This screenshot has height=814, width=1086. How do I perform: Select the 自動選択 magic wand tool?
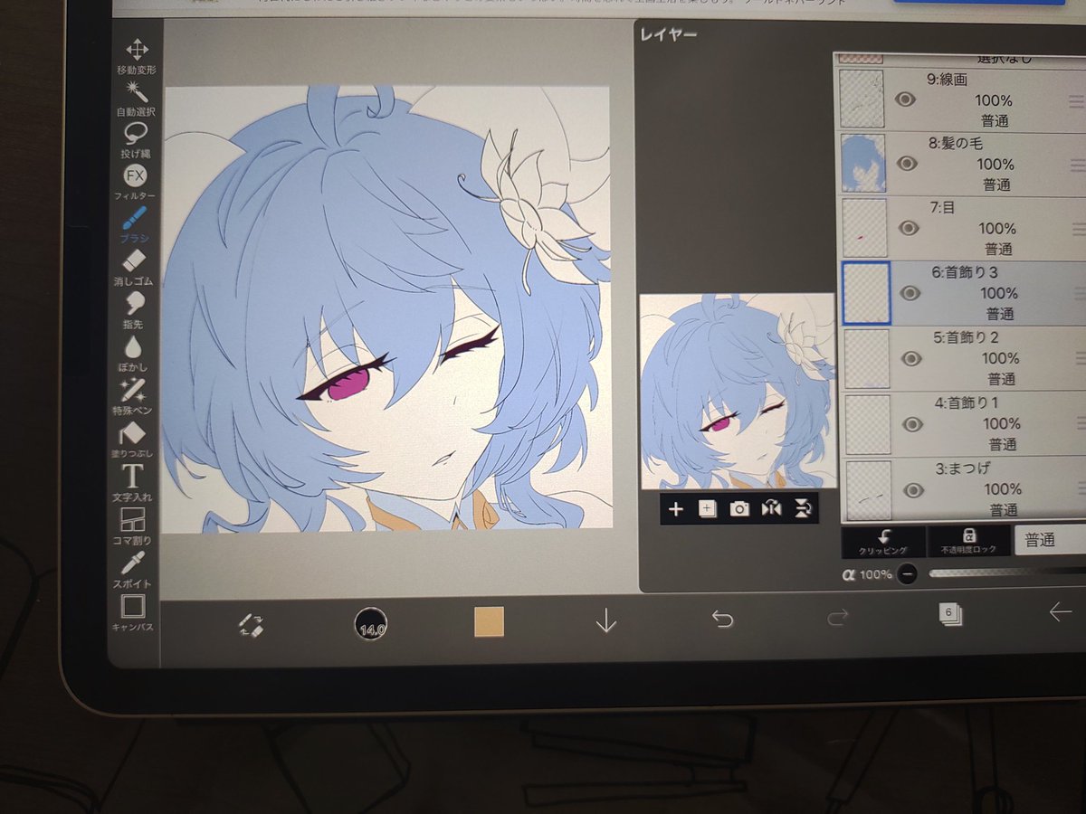136,99
